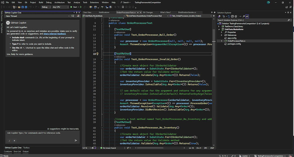Image resolution: width=294 pixels, height=157 pixels.
Task: Click the Solution Explorer sync/refresh icon
Action: coord(229,16)
